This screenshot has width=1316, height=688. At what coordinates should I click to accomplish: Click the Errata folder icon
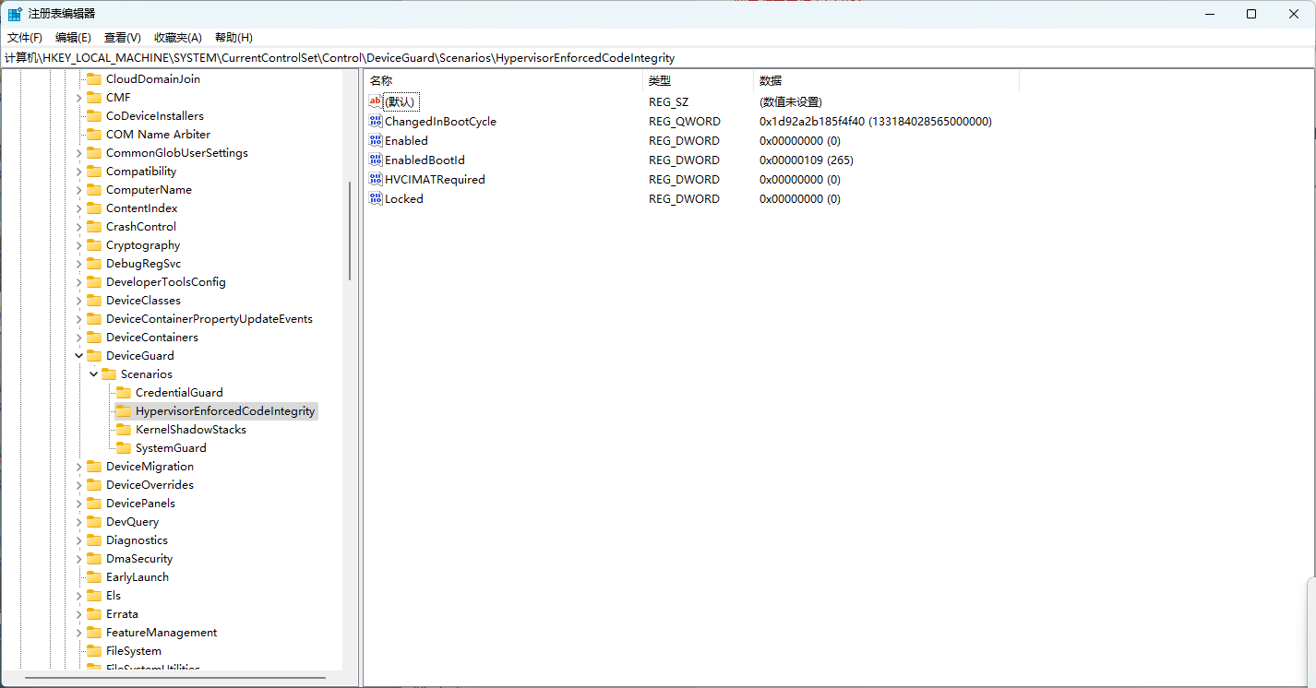coord(94,613)
